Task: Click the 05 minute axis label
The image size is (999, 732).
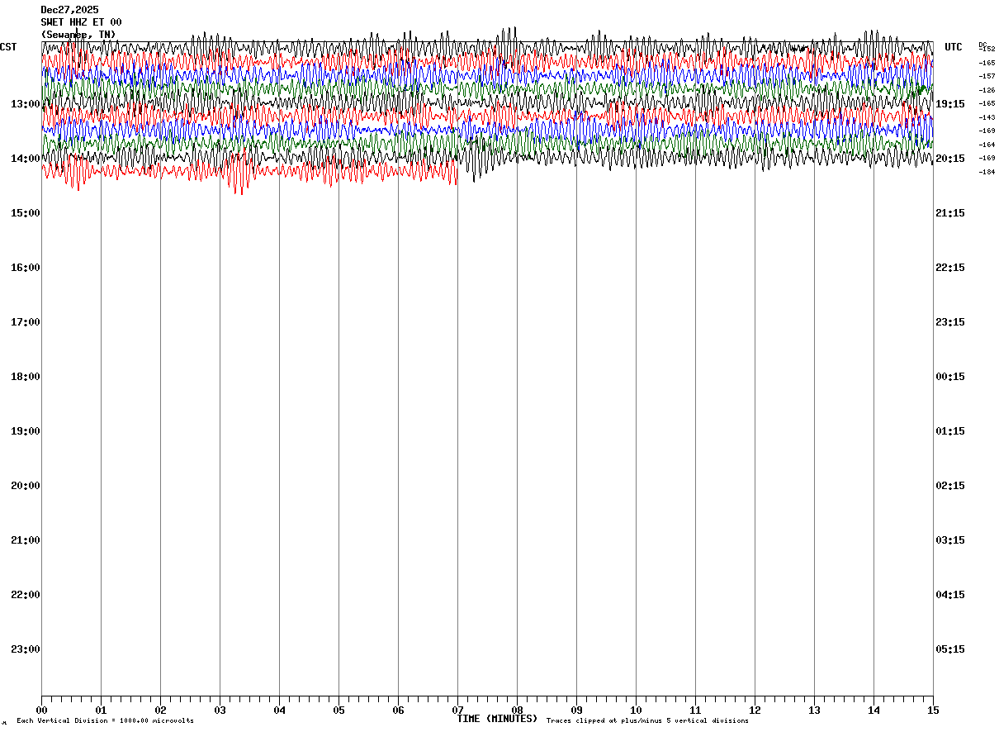Action: point(339,711)
